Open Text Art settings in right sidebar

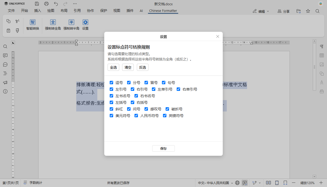[x=322, y=82]
